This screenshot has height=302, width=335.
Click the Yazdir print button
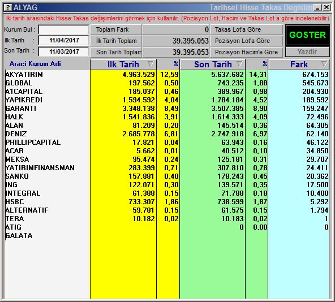pos(307,51)
